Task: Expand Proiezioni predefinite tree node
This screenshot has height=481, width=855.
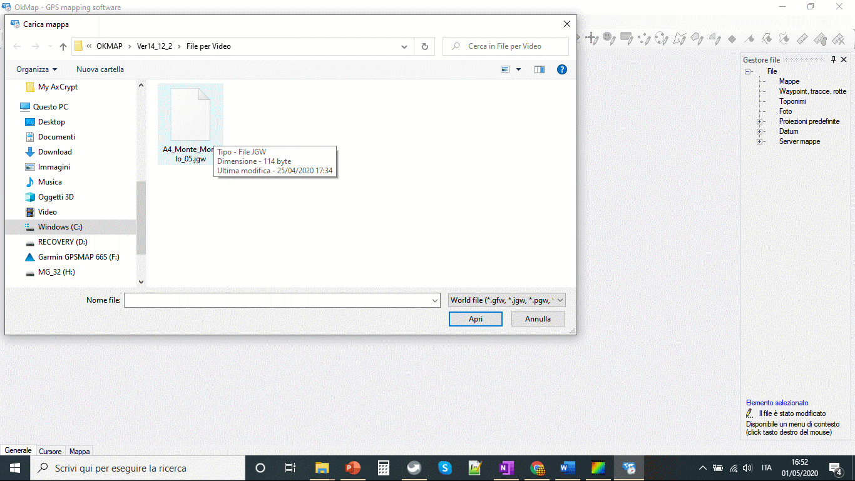Action: point(760,121)
